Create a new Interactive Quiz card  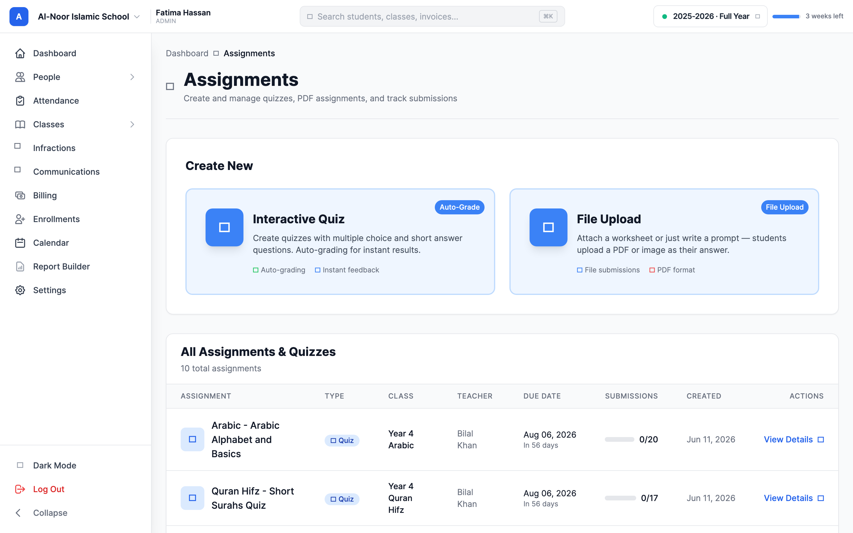point(340,241)
